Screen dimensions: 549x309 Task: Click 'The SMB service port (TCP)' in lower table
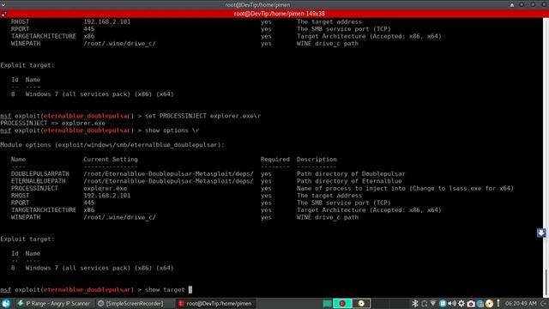(343, 203)
